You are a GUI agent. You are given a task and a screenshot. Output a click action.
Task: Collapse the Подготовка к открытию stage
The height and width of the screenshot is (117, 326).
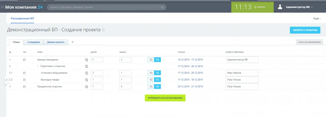tap(38, 66)
